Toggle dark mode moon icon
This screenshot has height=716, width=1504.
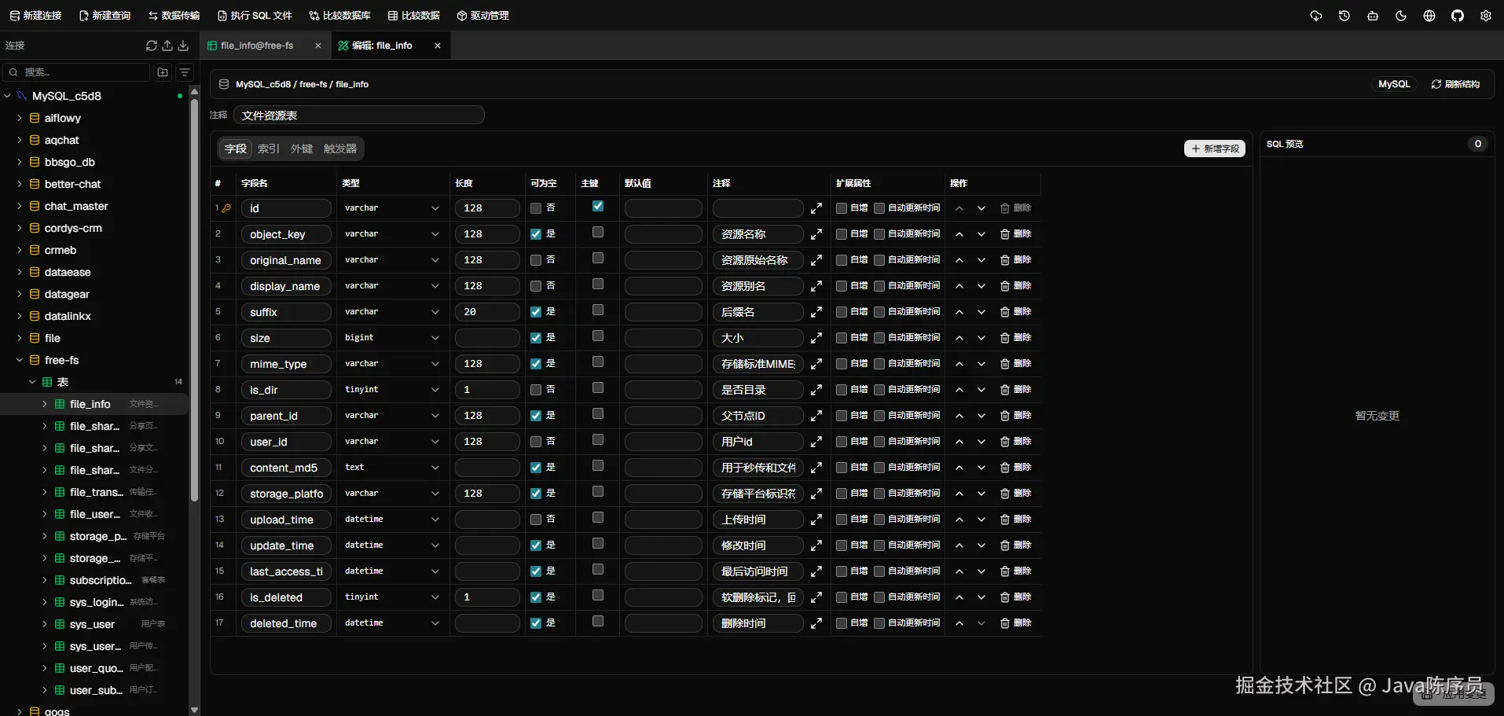pyautogui.click(x=1401, y=16)
